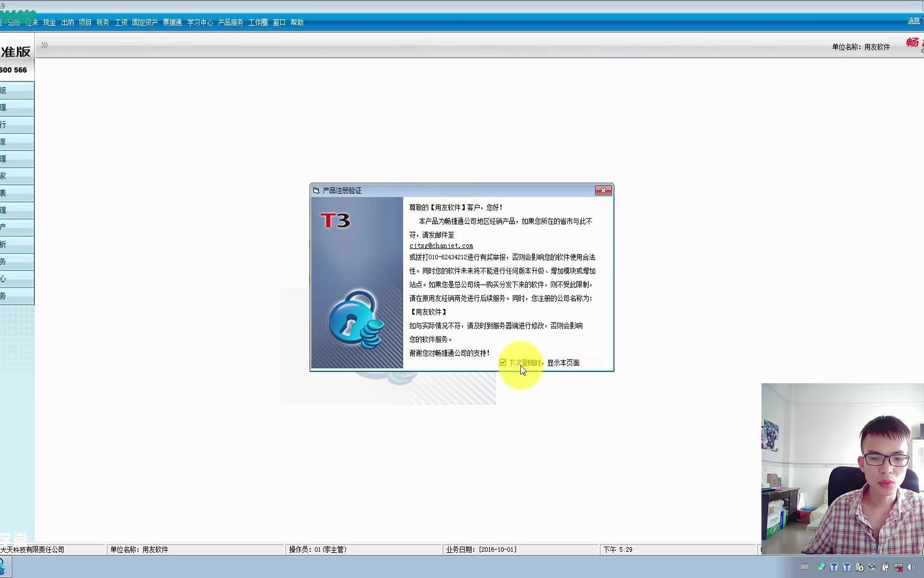Open the 出纳 menu

pos(67,22)
